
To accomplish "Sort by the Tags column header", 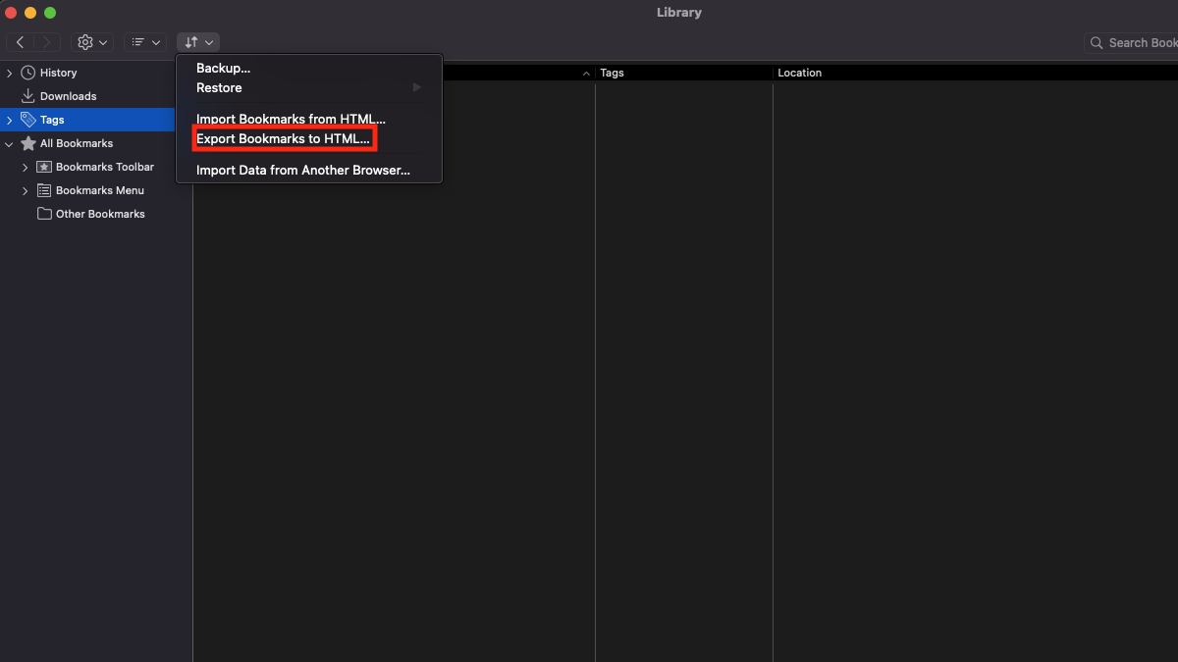I will point(684,73).
